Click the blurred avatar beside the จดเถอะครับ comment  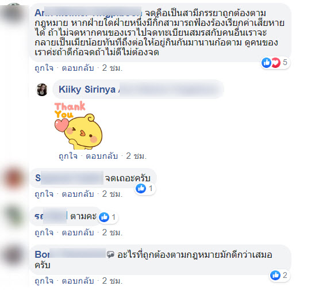[14, 178]
